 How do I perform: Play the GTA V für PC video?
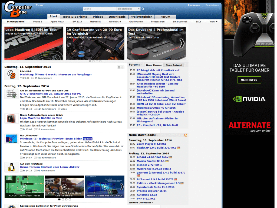click(64, 187)
